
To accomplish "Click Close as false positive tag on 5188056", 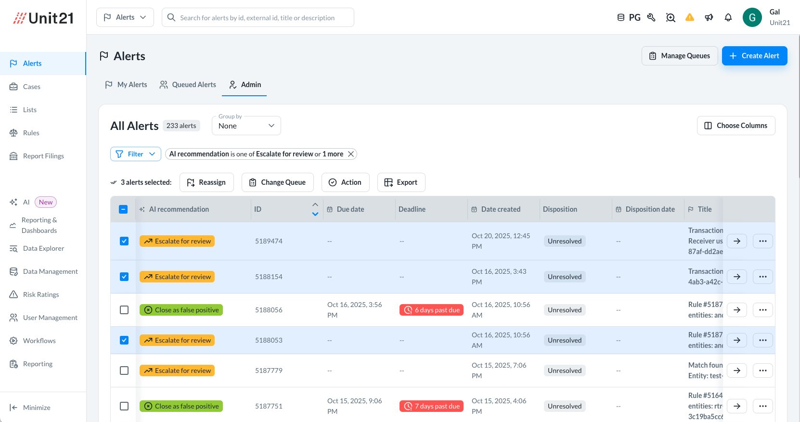I will 181,310.
